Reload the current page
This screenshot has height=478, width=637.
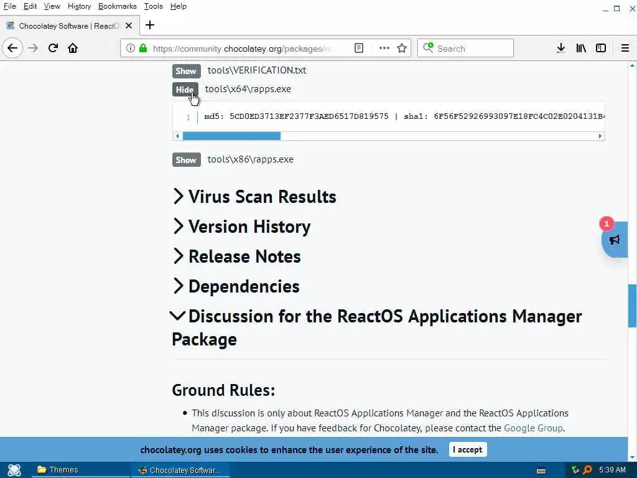pyautogui.click(x=53, y=49)
